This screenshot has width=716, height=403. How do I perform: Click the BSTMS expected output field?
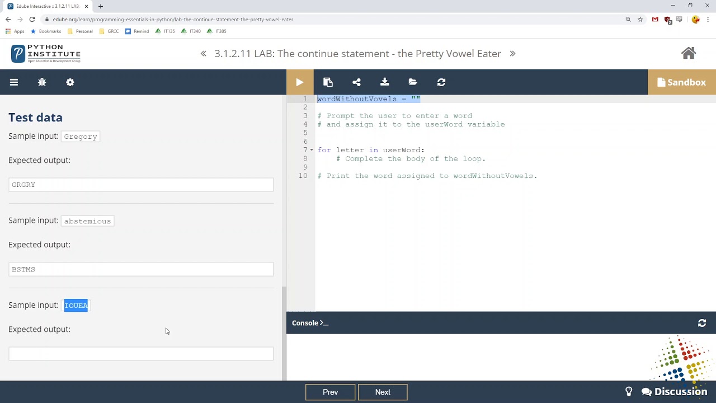(141, 269)
